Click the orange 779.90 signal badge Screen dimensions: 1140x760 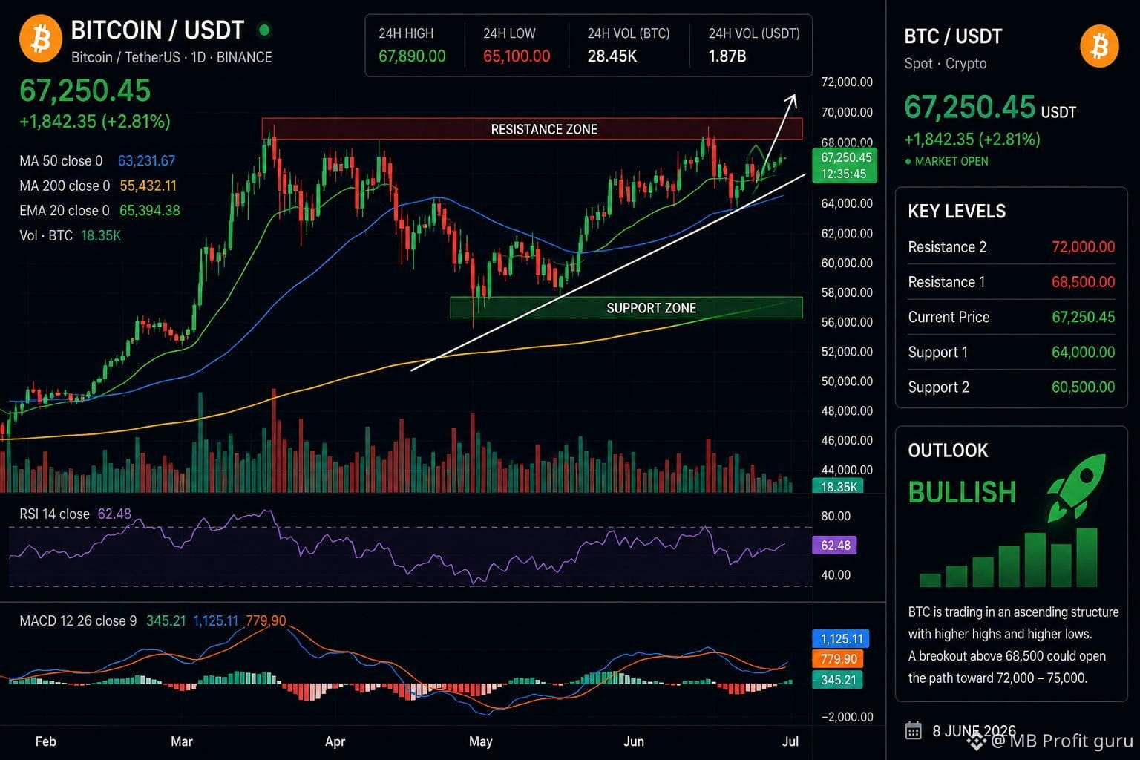pos(839,659)
